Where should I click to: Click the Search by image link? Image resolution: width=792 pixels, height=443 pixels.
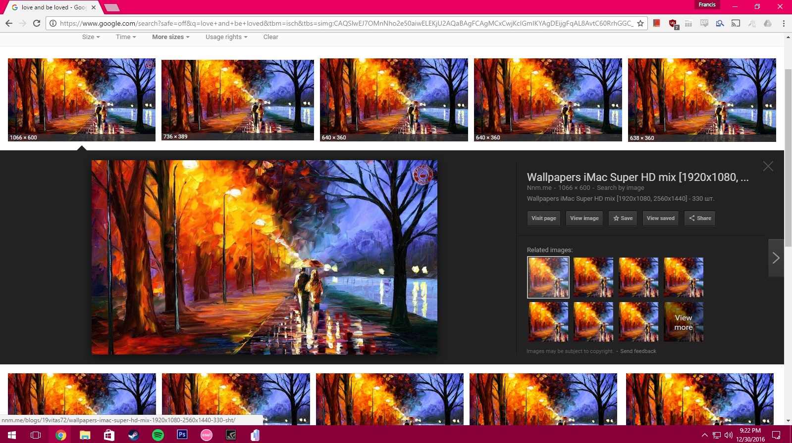pos(621,188)
